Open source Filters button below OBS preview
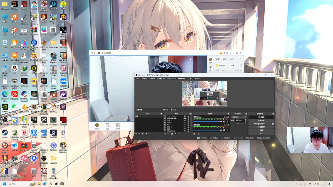Viewport: 333px width, 187px height. pos(174,110)
